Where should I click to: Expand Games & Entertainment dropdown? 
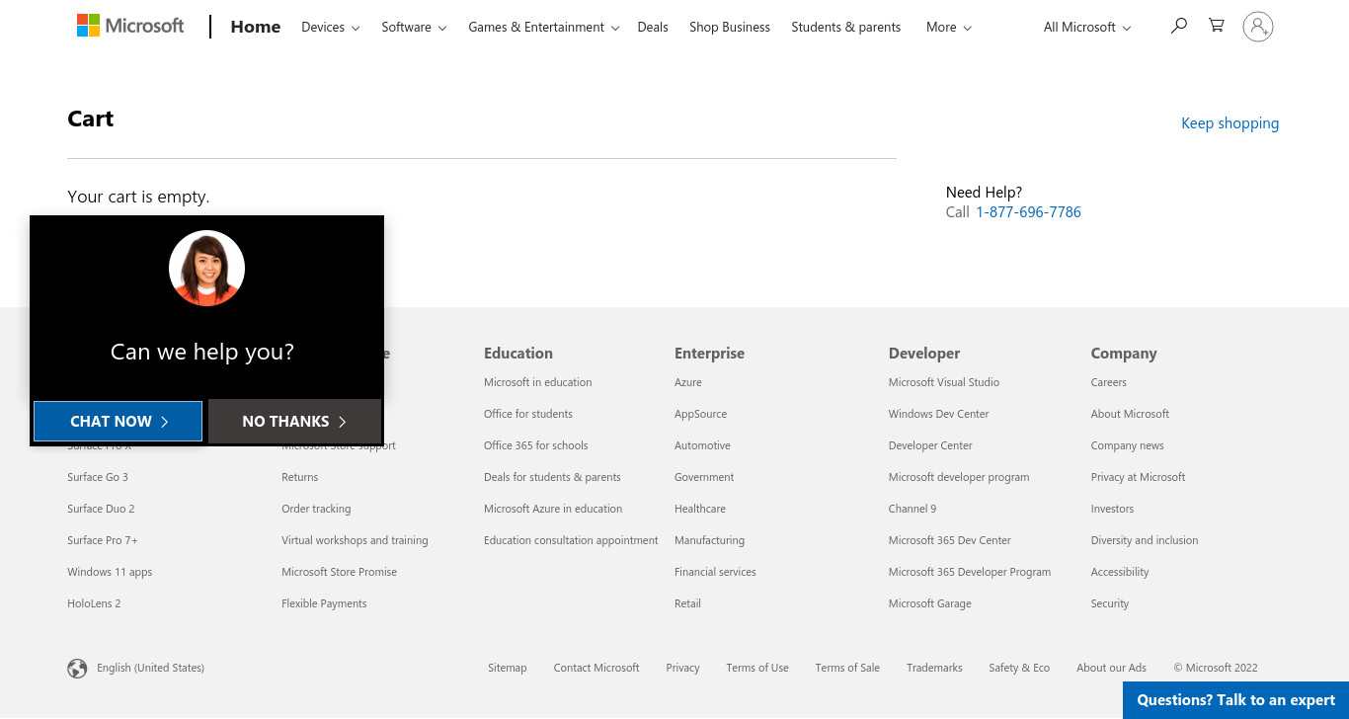click(544, 28)
